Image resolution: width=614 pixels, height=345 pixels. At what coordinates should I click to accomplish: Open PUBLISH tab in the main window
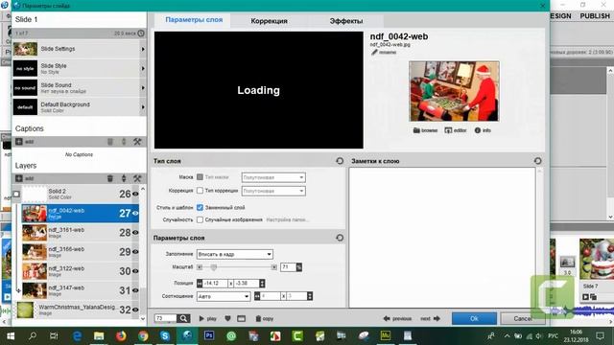coord(595,16)
